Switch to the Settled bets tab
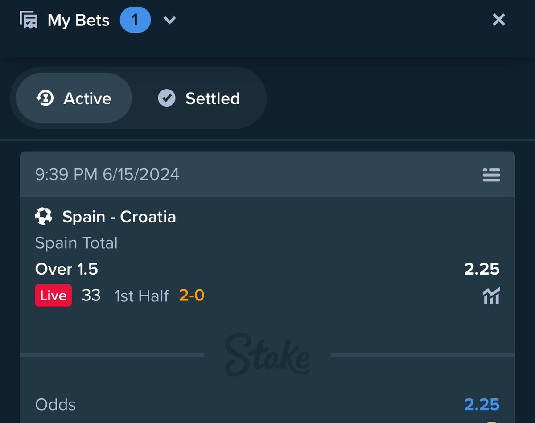Viewport: 535px width, 423px height. [x=199, y=98]
